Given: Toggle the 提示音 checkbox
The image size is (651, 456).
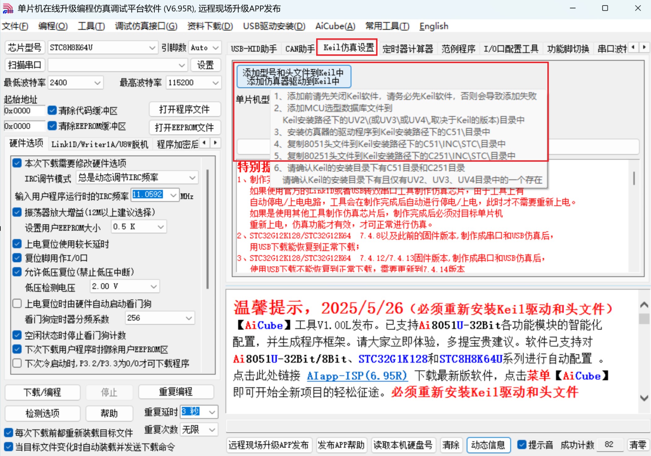Looking at the screenshot, I should coord(522,445).
